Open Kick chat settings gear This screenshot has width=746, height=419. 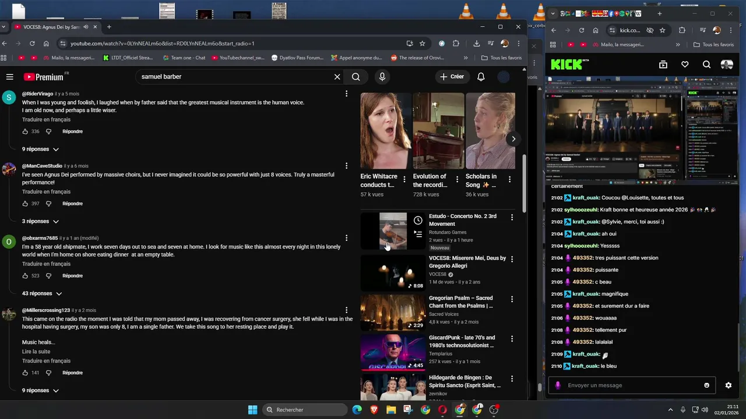[728, 385]
